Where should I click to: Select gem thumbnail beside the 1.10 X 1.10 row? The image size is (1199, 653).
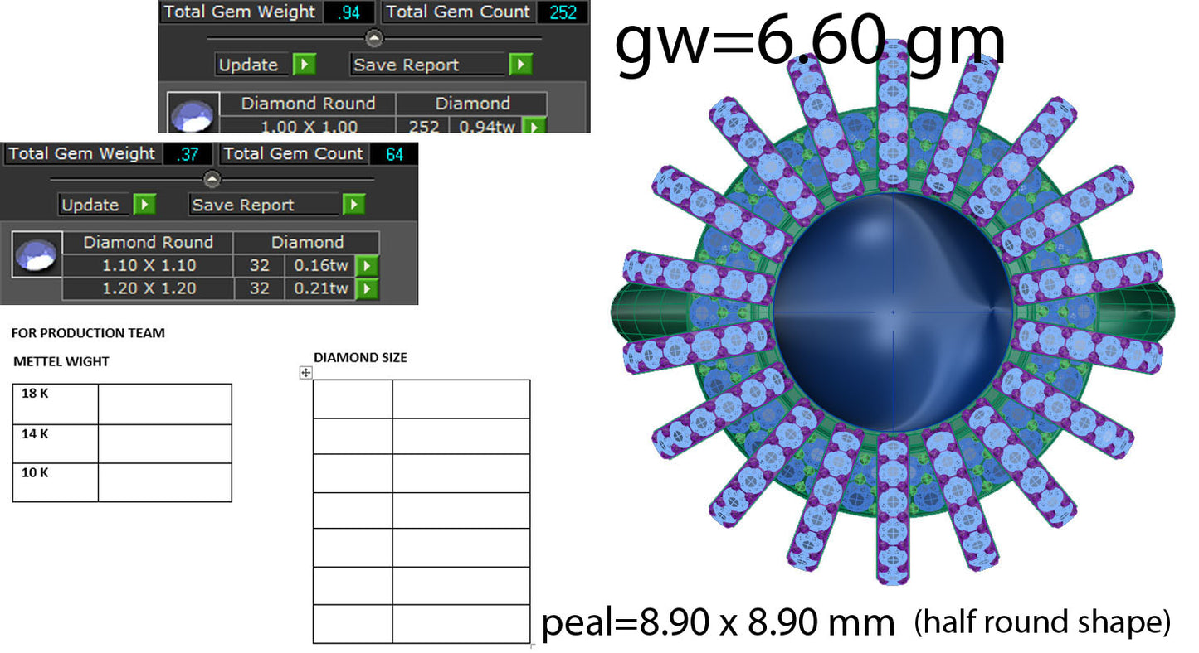(37, 254)
